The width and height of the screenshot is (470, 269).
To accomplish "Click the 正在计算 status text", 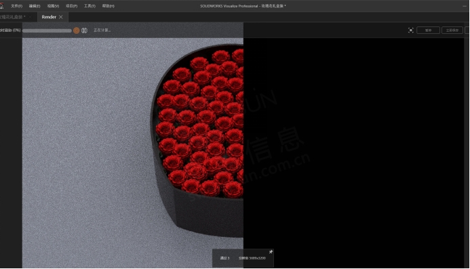I will tap(102, 30).
